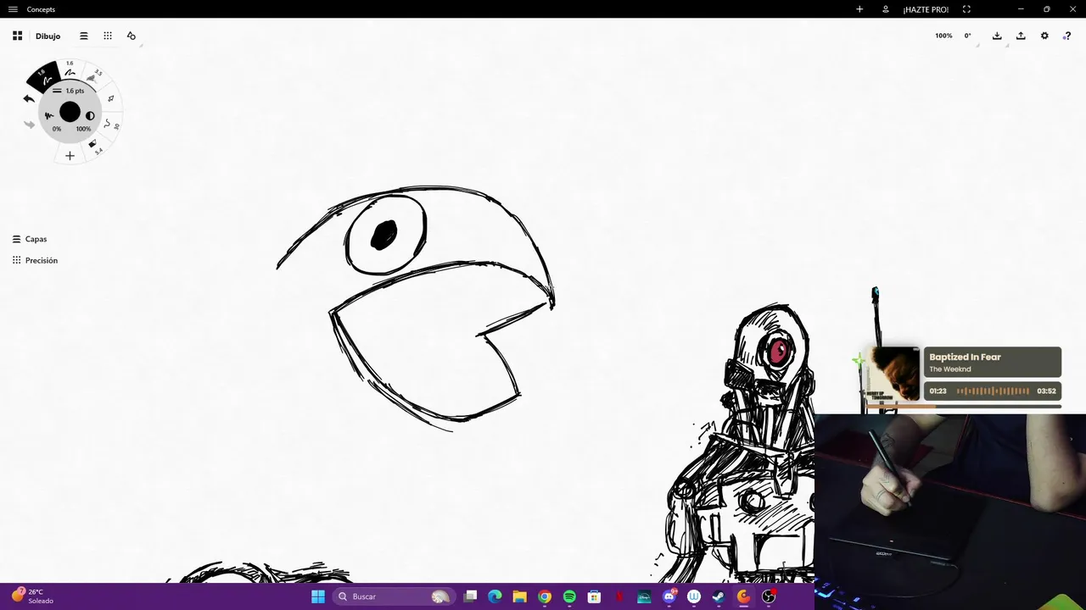Viewport: 1086px width, 610px height.
Task: Click the 0° rotation value
Action: [x=967, y=36]
